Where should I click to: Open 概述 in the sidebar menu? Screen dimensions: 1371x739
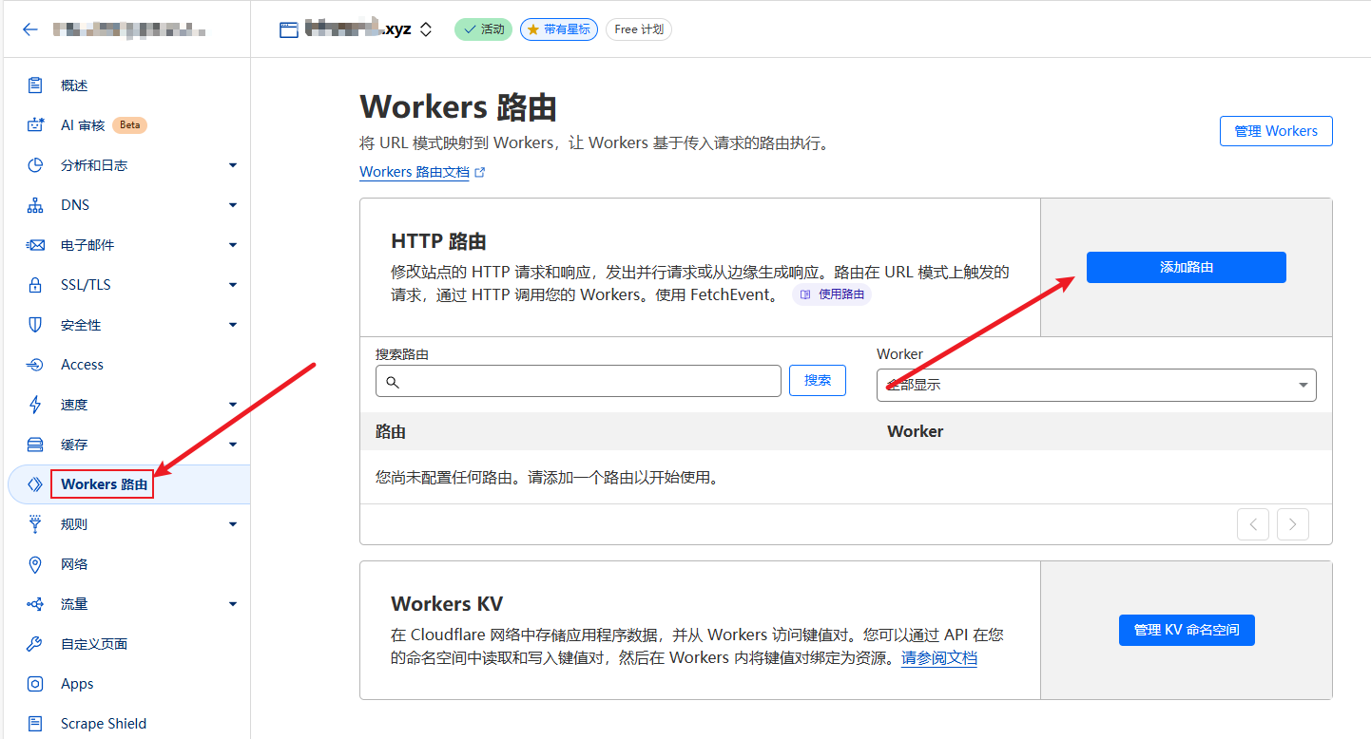click(74, 85)
